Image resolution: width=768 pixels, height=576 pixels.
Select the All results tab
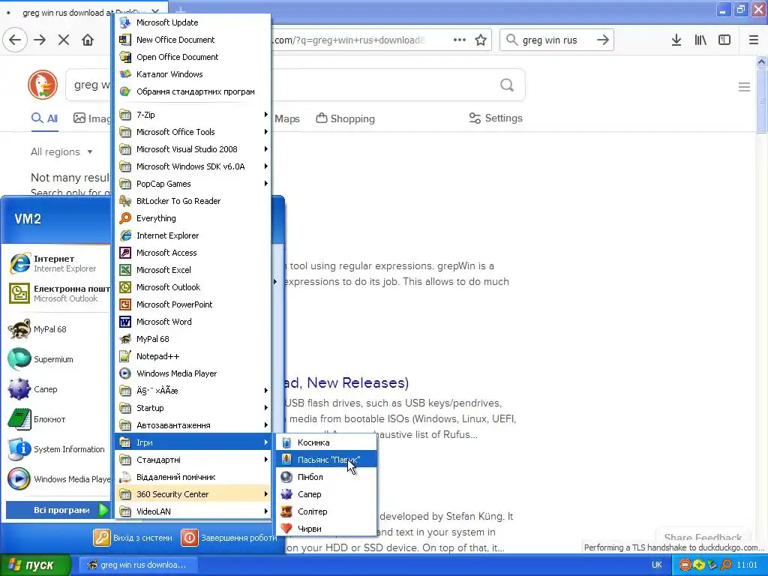coord(44,118)
